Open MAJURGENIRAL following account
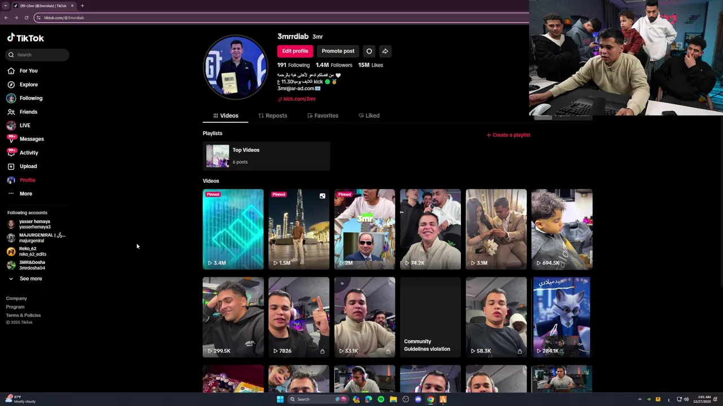723x406 pixels. [x=36, y=237]
